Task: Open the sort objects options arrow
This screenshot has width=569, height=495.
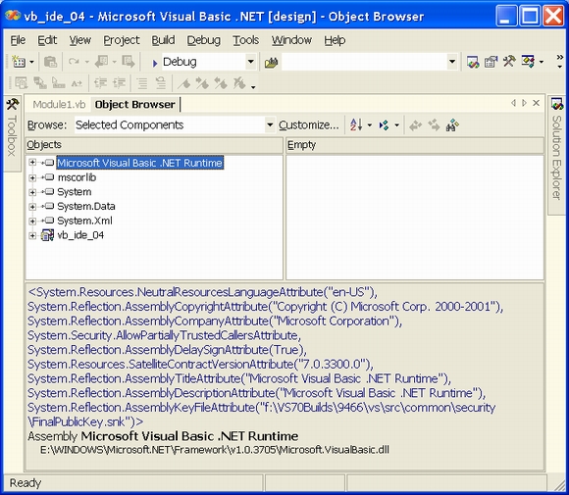Action: point(370,125)
